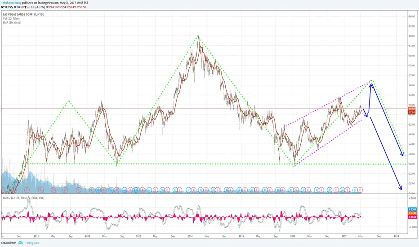The height and width of the screenshot is (247, 419).
Task: Click the last red E earnings marker
Action: pos(360,190)
